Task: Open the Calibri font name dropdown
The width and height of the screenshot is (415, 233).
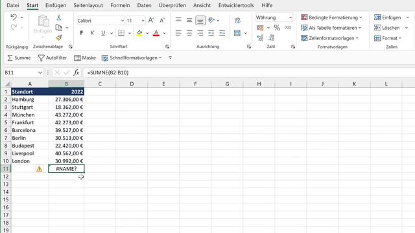Action: (123, 21)
